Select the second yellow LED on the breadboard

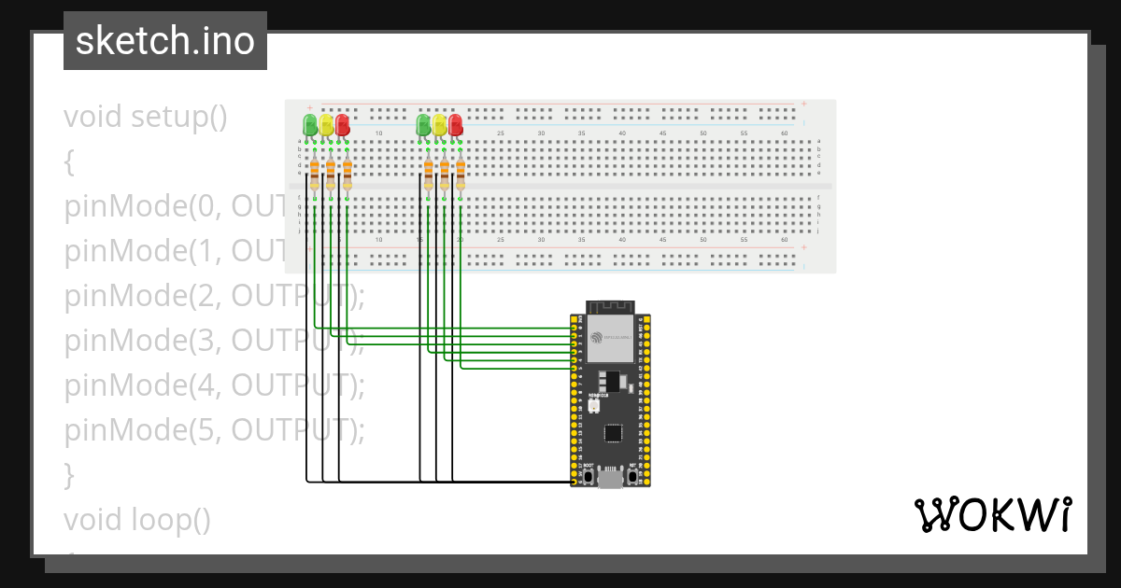(439, 125)
